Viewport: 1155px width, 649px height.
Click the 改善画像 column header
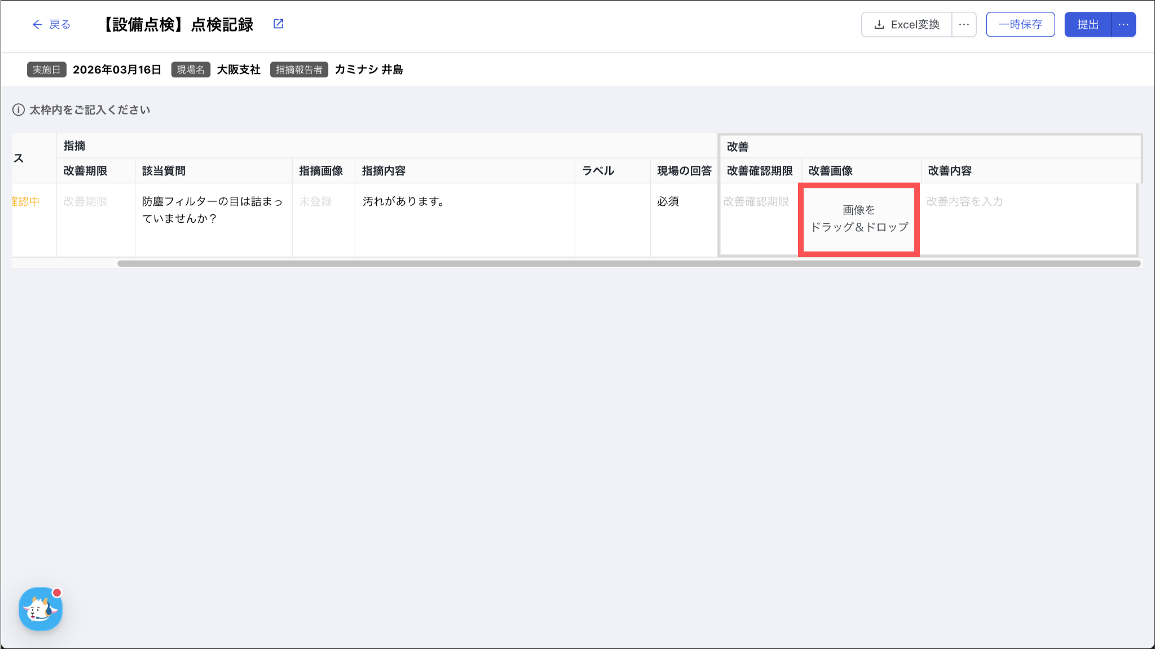830,171
